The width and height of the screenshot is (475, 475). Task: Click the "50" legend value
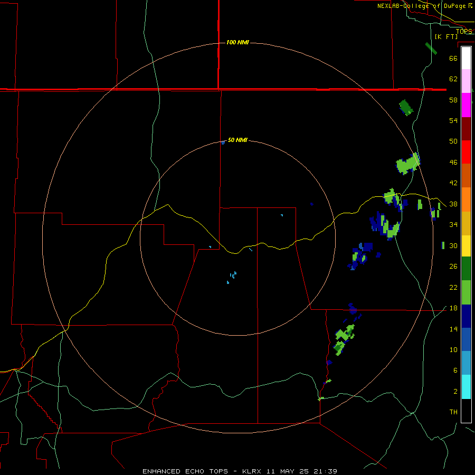point(453,141)
